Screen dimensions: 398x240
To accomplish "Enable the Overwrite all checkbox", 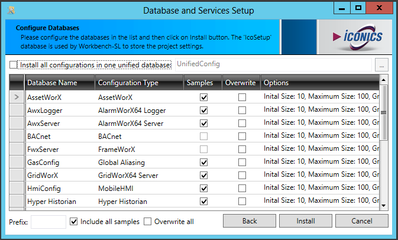I will (148, 222).
